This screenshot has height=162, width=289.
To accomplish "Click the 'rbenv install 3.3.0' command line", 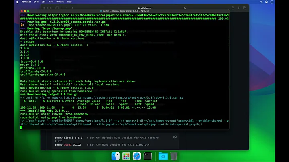I will point(57,88).
